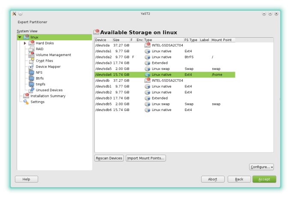This screenshot has height=198, width=291.
Task: Click the Rescan Devices button
Action: (x=109, y=158)
